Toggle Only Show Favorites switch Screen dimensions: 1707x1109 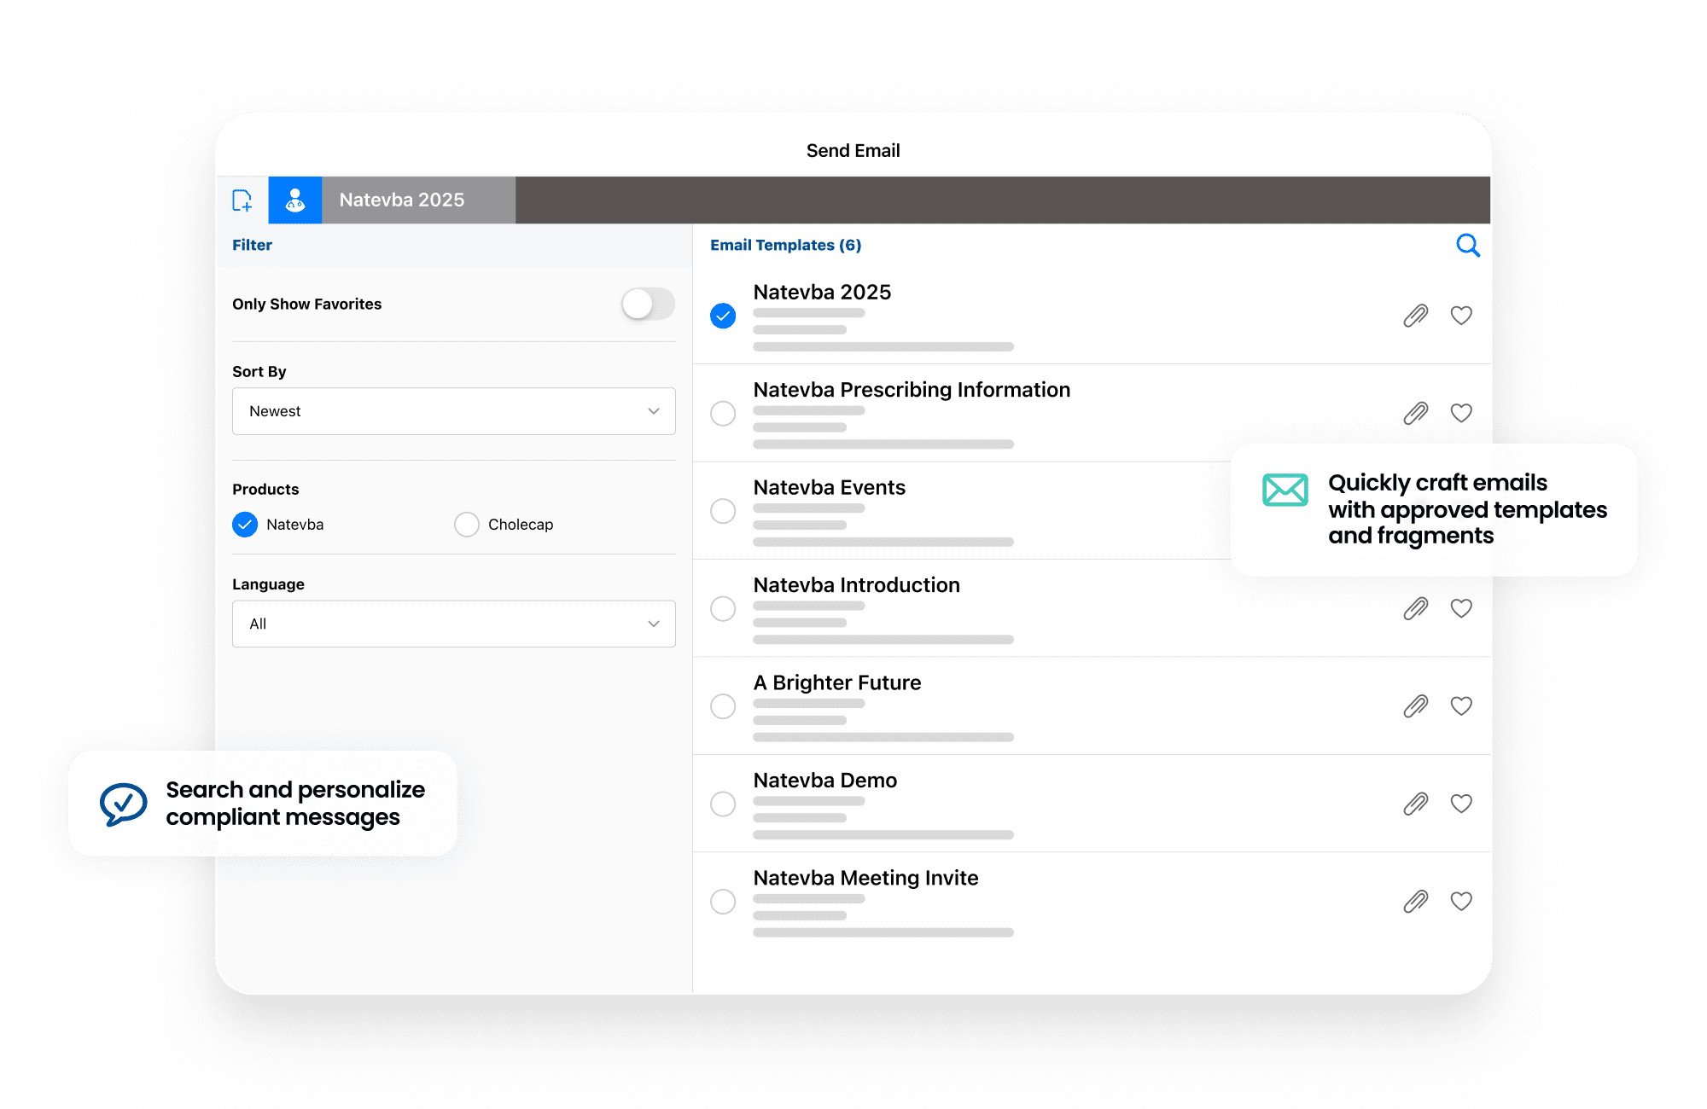point(648,304)
